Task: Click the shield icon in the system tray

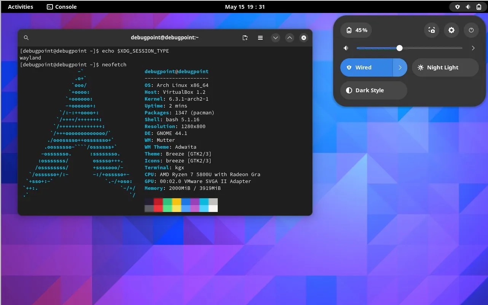Action: (457, 6)
